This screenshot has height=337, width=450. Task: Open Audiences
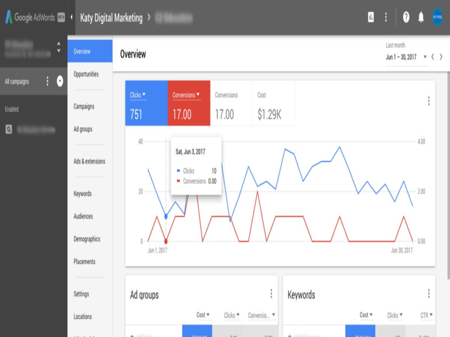[x=83, y=217]
